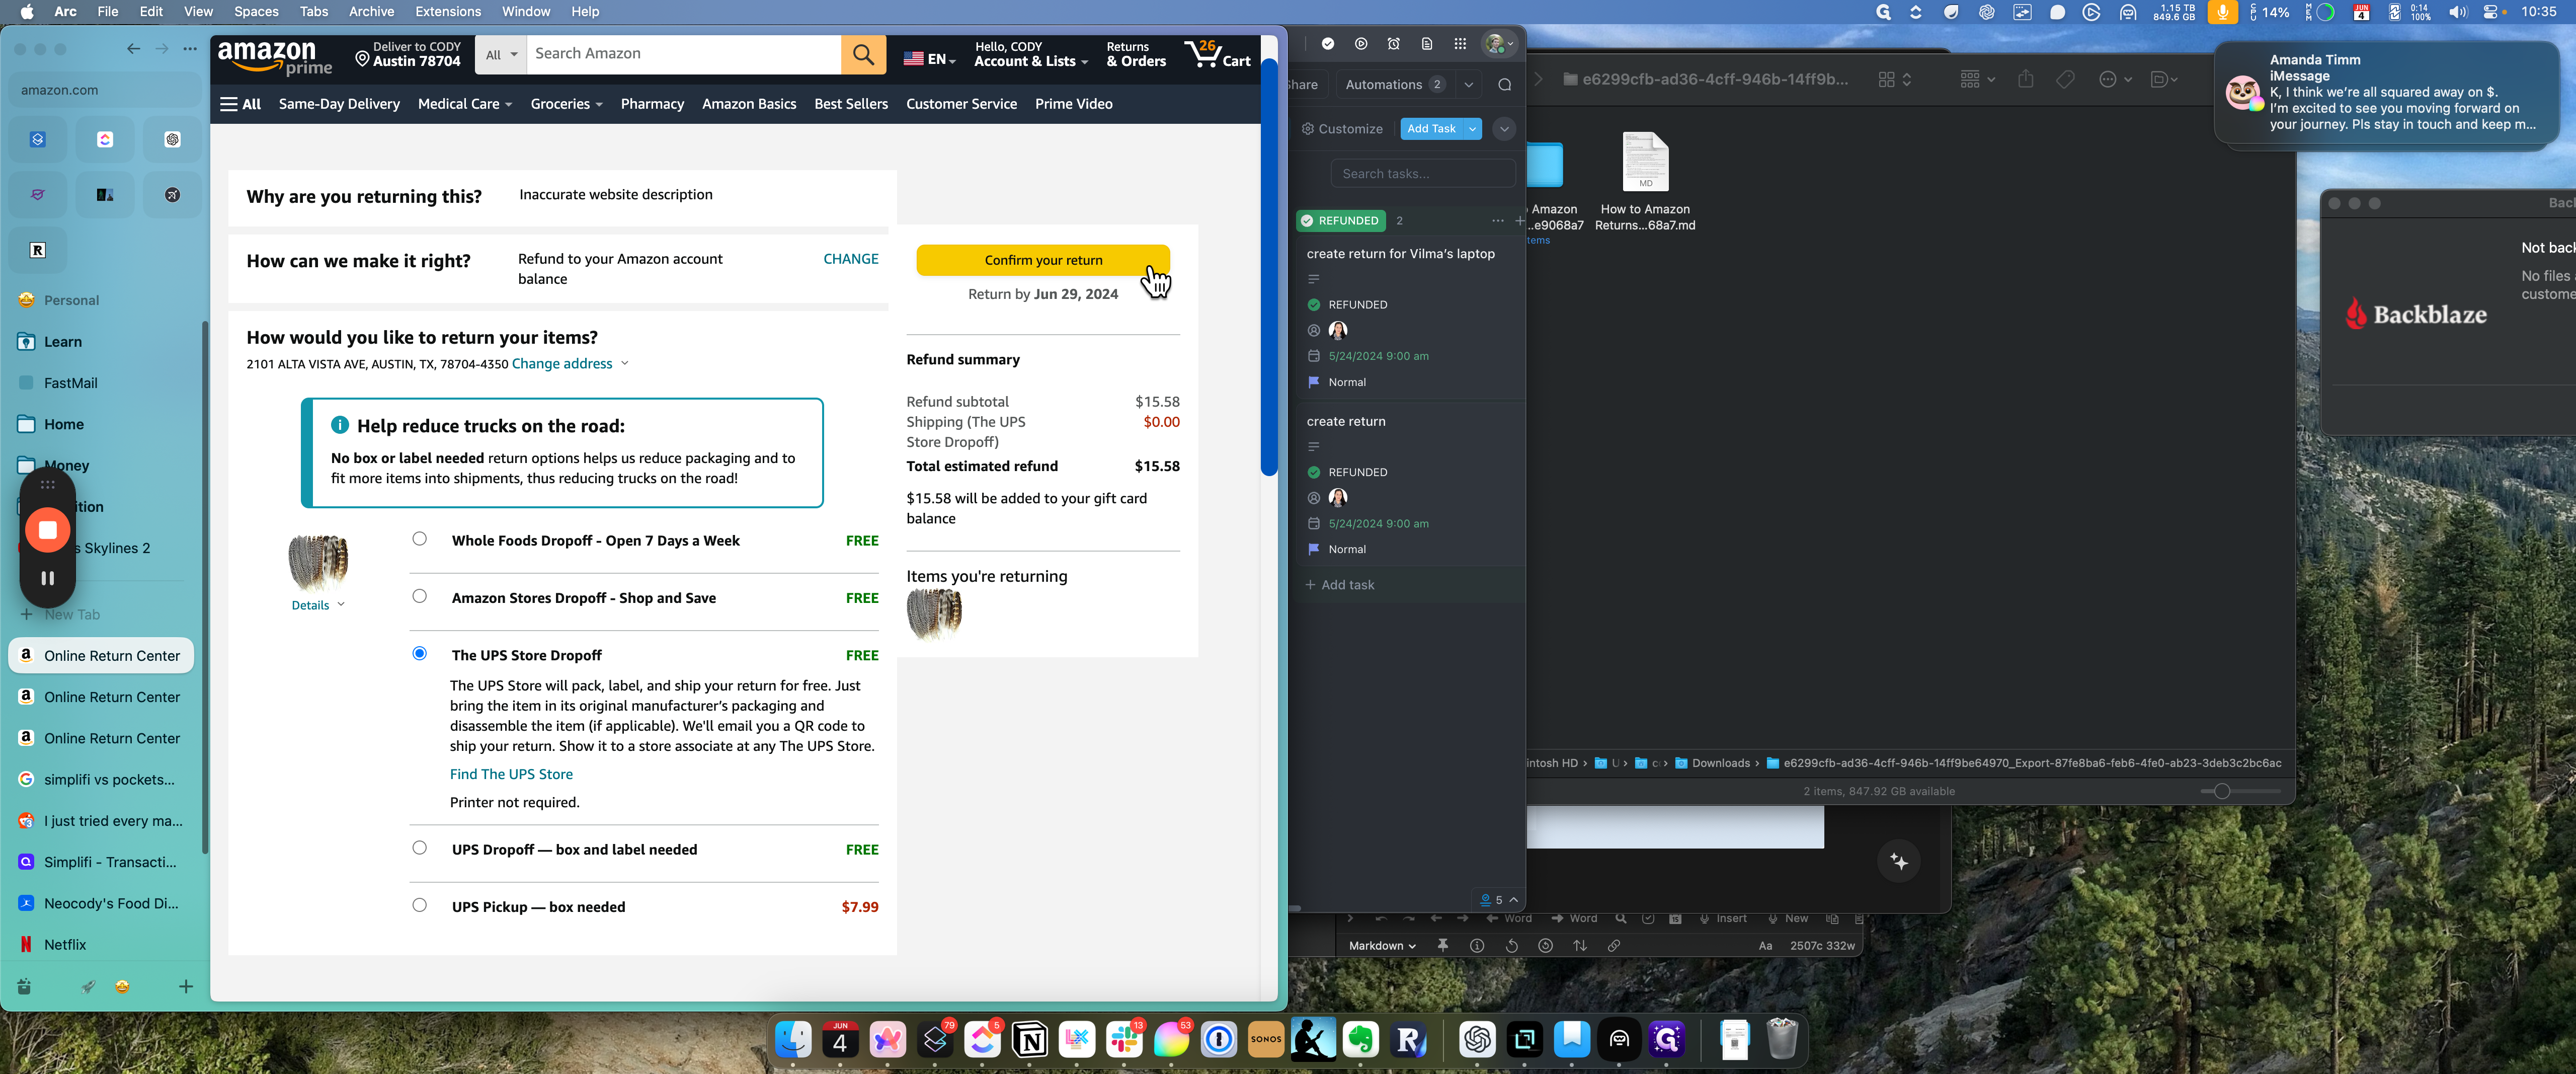The width and height of the screenshot is (2576, 1074).
Task: Choose UPS Dropoff box and label needed
Action: 420,848
